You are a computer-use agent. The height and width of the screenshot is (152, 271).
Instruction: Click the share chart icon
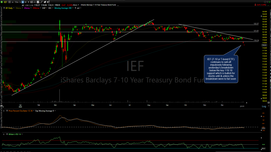48,2
